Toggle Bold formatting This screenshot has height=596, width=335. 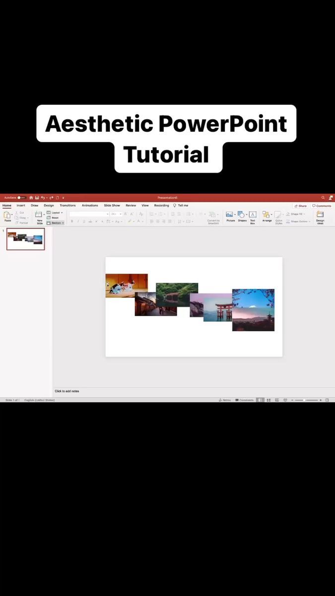[71, 222]
